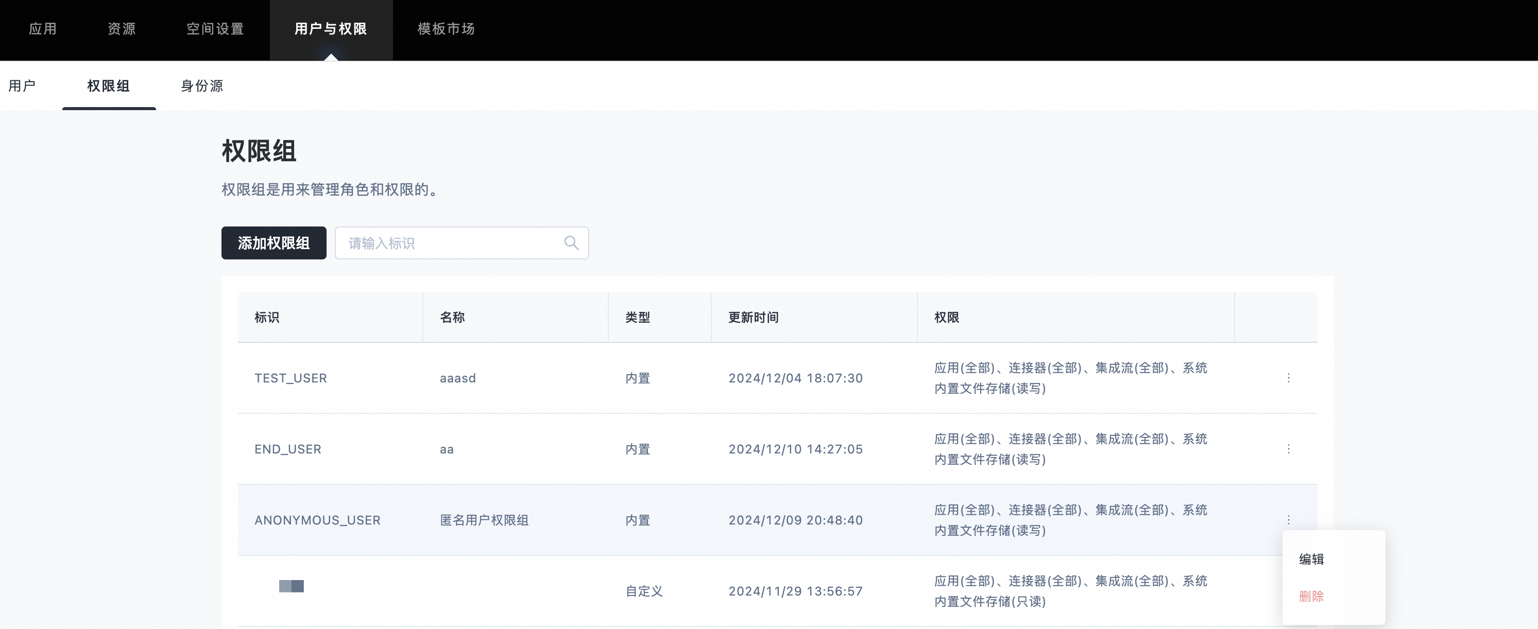Screen dimensions: 1538x629
Task: Click timestamp 2024/12/10 14:27:05
Action: click(x=796, y=449)
